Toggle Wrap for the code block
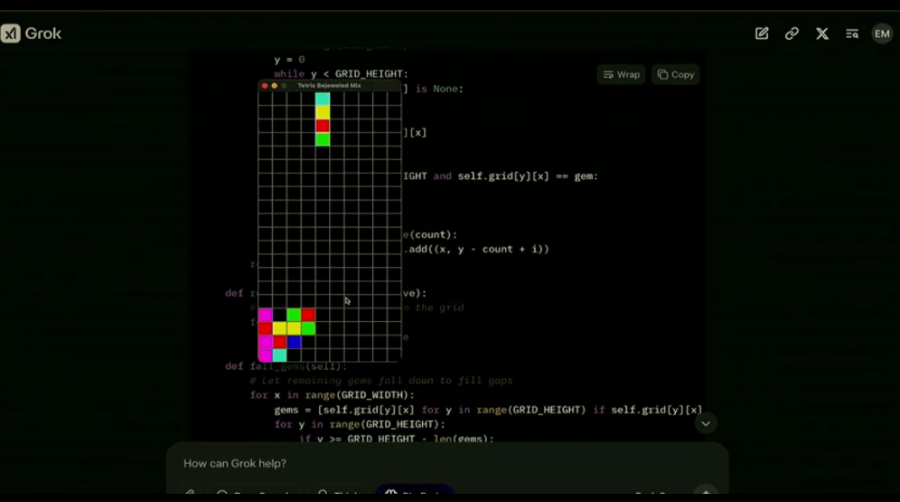The height and width of the screenshot is (502, 900). click(x=622, y=75)
